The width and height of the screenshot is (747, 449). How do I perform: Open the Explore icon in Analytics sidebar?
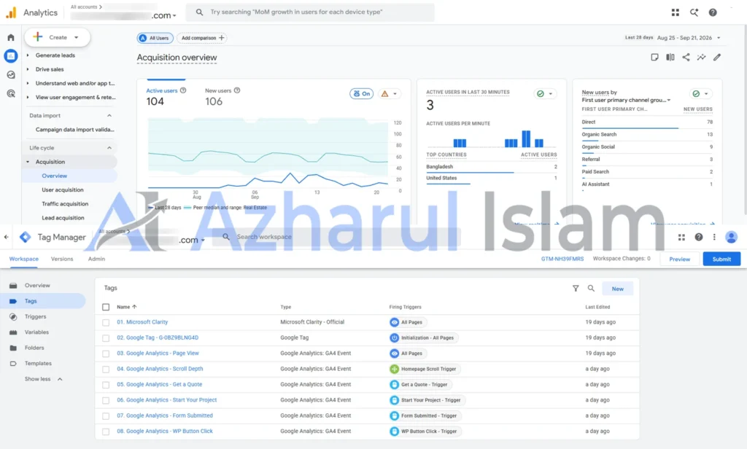coord(10,75)
